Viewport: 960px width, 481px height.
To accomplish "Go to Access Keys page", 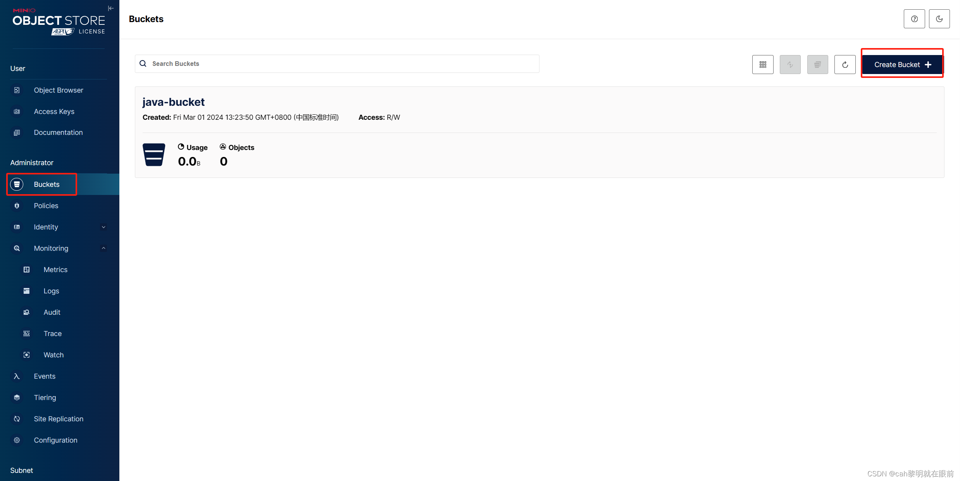I will (54, 112).
